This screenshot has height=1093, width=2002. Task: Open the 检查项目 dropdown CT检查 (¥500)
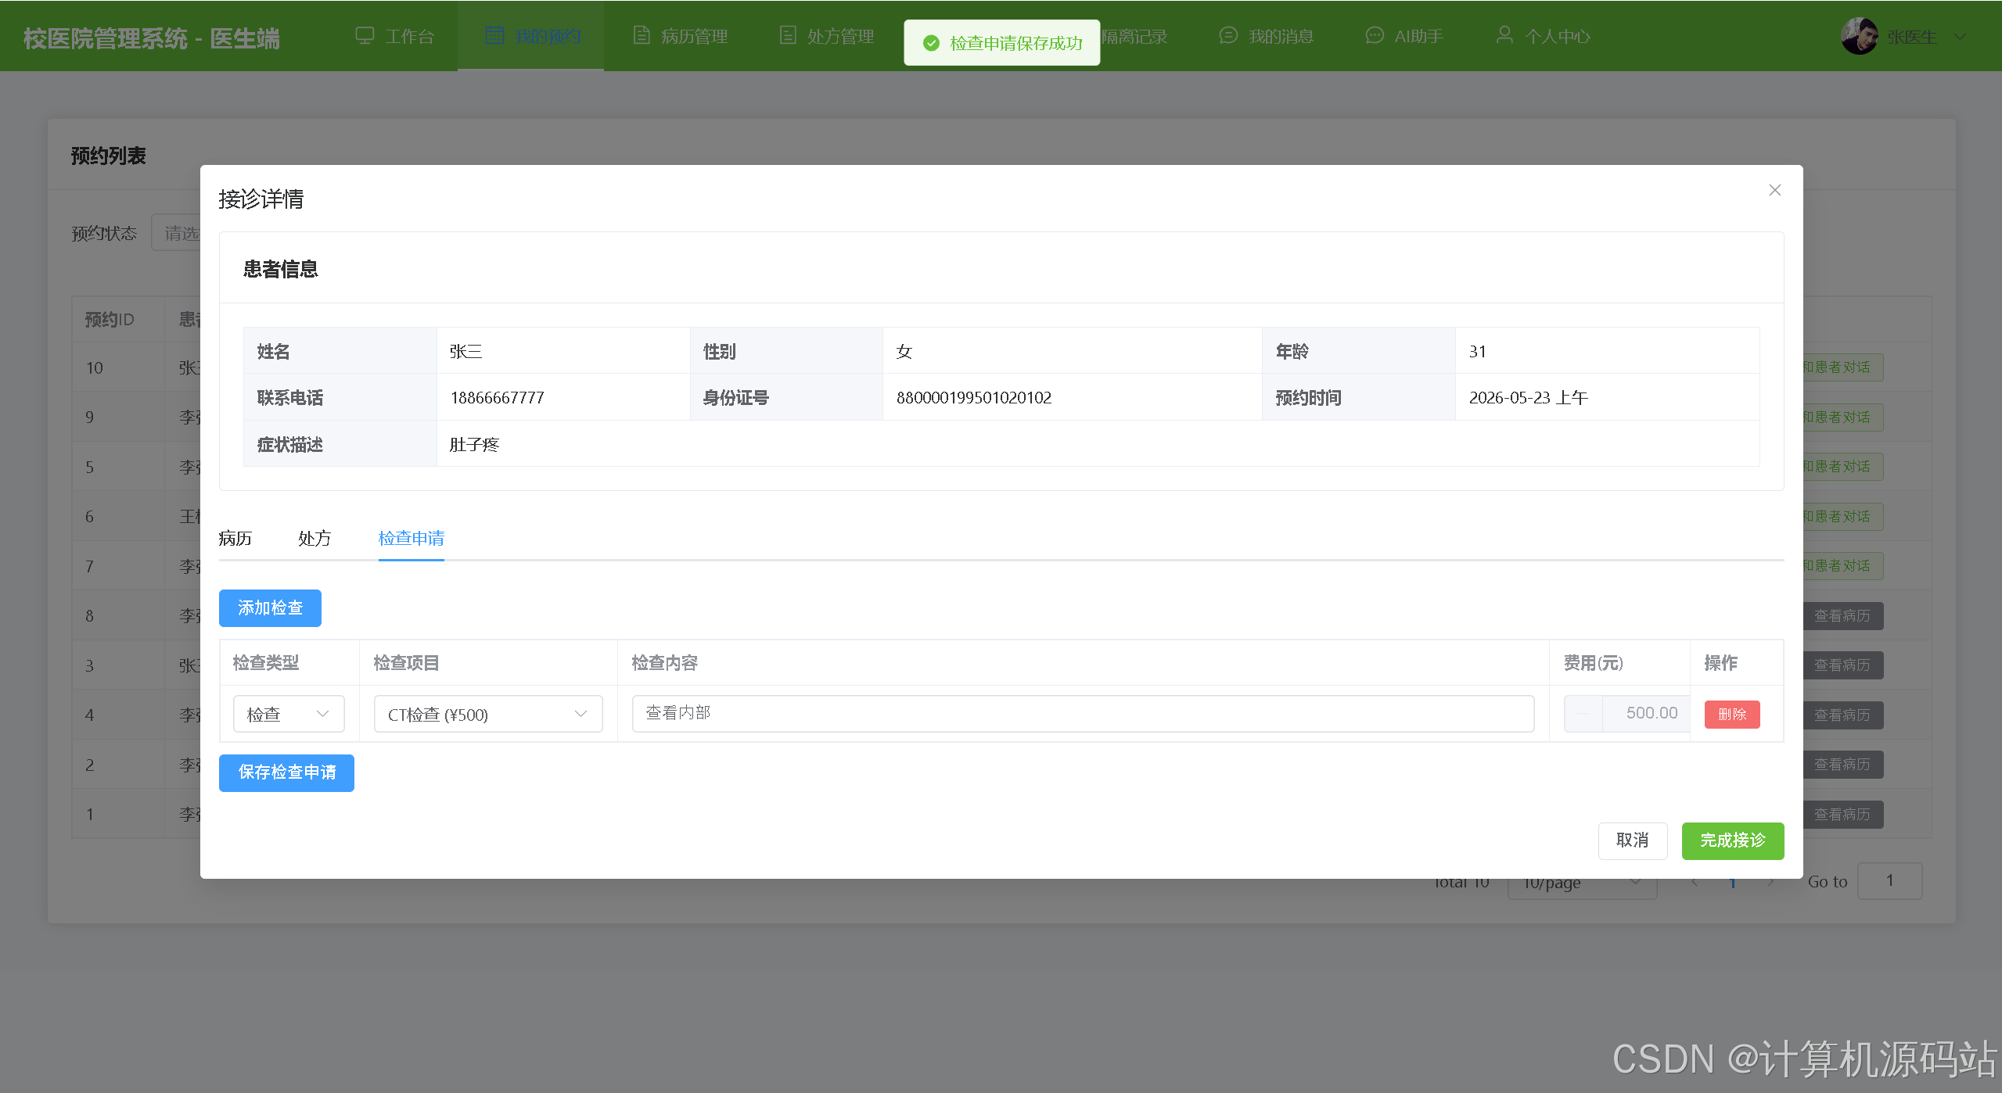[x=488, y=714]
